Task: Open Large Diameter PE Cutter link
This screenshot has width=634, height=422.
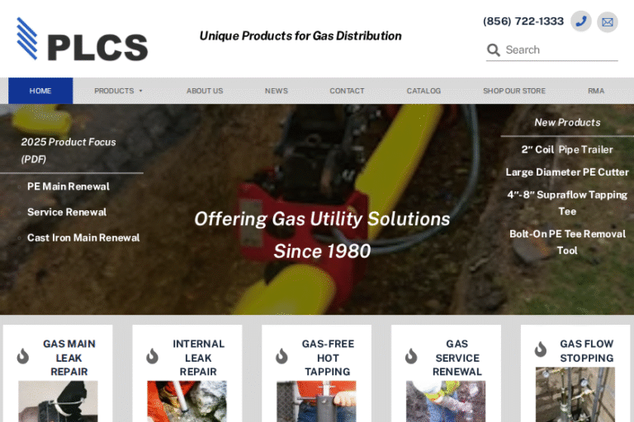Action: click(x=567, y=172)
